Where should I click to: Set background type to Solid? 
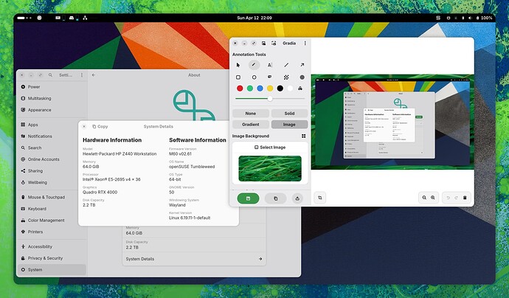(x=289, y=114)
